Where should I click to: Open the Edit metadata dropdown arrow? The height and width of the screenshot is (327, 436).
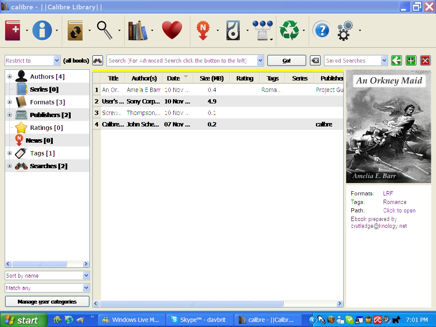(x=57, y=30)
